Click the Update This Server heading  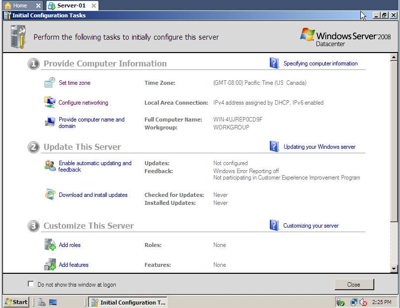coord(82,147)
